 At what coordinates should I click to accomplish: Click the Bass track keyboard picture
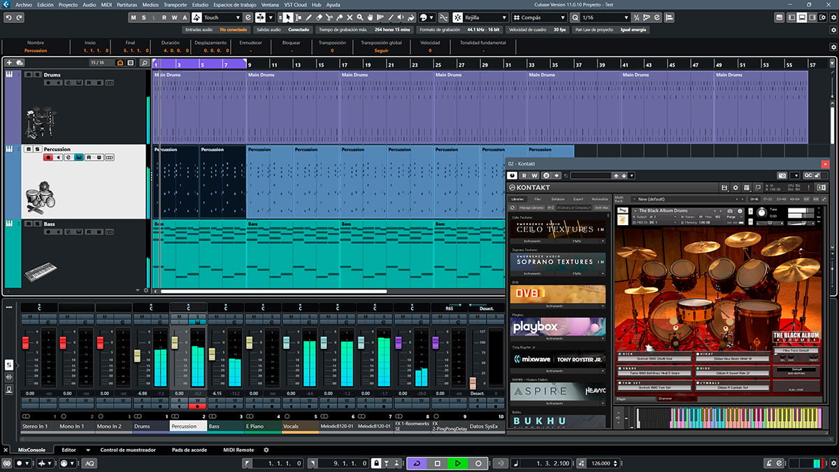41,273
